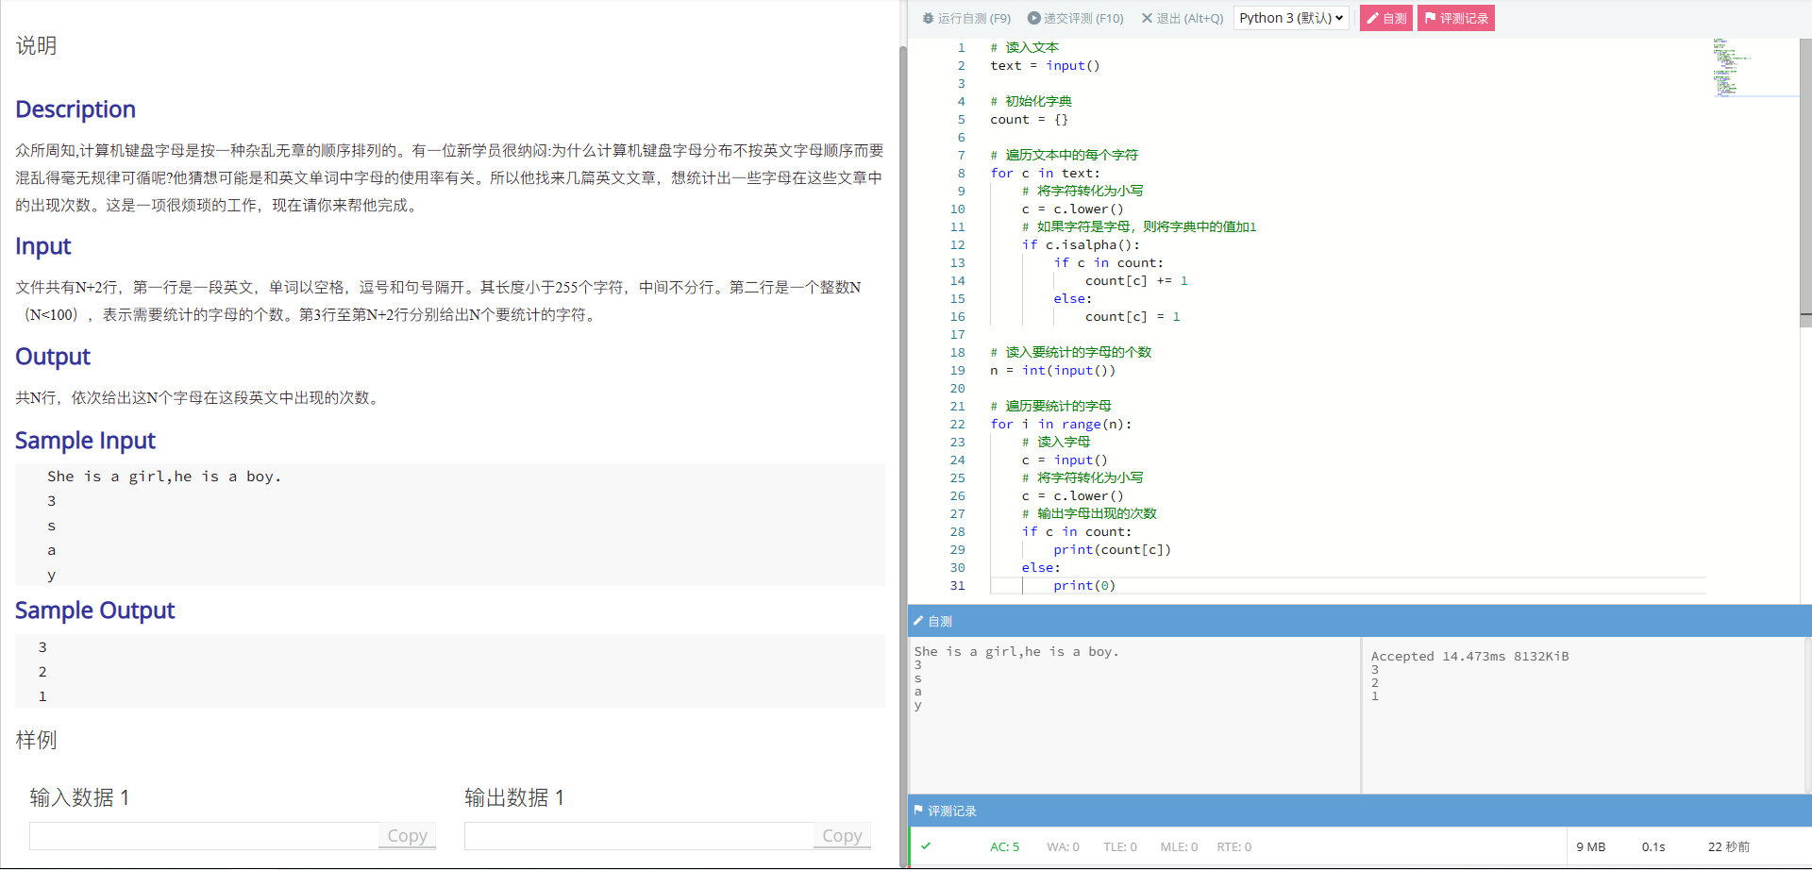Viewport: 1812px width, 870px height.
Task: Place cursor on line 31 print(0)
Action: point(1116,586)
